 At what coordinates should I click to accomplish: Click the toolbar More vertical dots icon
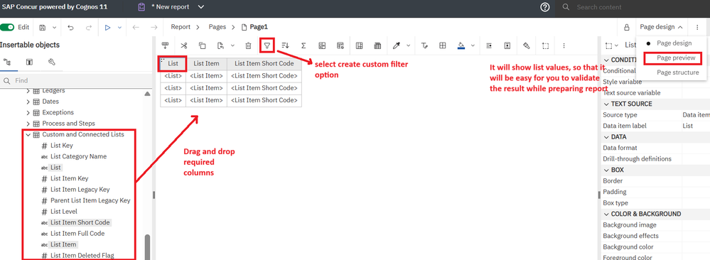click(564, 45)
